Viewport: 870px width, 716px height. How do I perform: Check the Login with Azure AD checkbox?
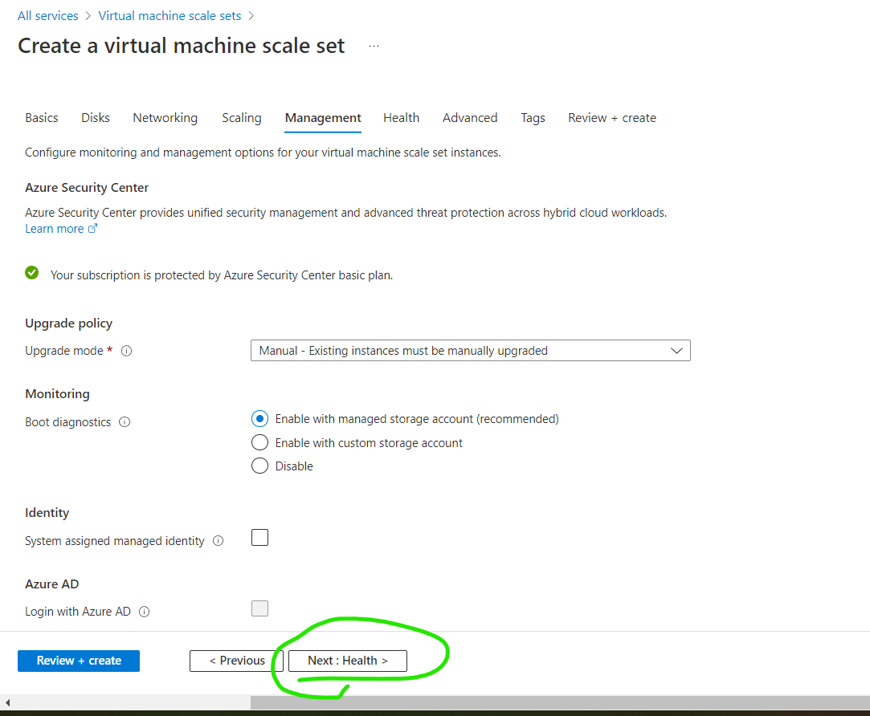pyautogui.click(x=259, y=608)
